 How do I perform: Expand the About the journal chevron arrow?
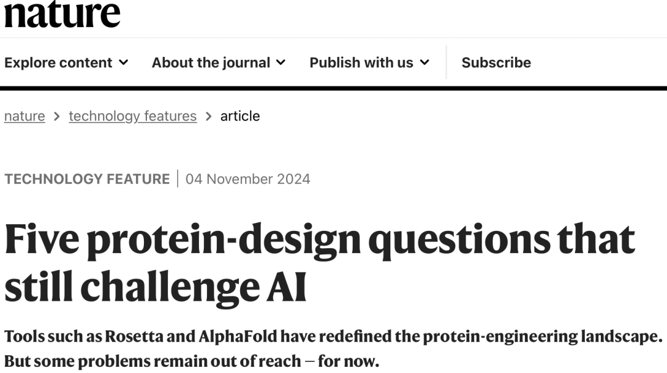281,62
